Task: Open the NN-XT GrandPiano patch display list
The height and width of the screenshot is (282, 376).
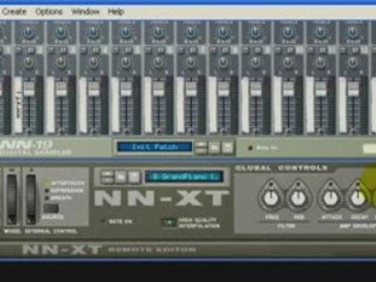Action: (184, 177)
